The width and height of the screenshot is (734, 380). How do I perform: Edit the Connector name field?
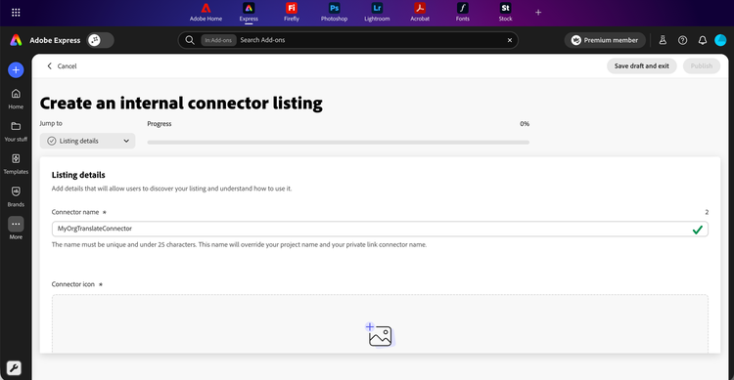pyautogui.click(x=380, y=229)
